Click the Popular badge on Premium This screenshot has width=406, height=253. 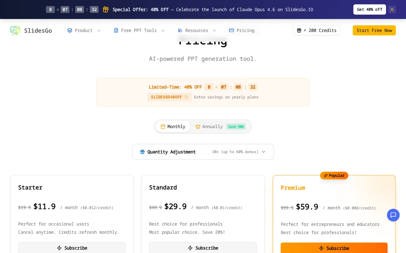click(x=334, y=176)
